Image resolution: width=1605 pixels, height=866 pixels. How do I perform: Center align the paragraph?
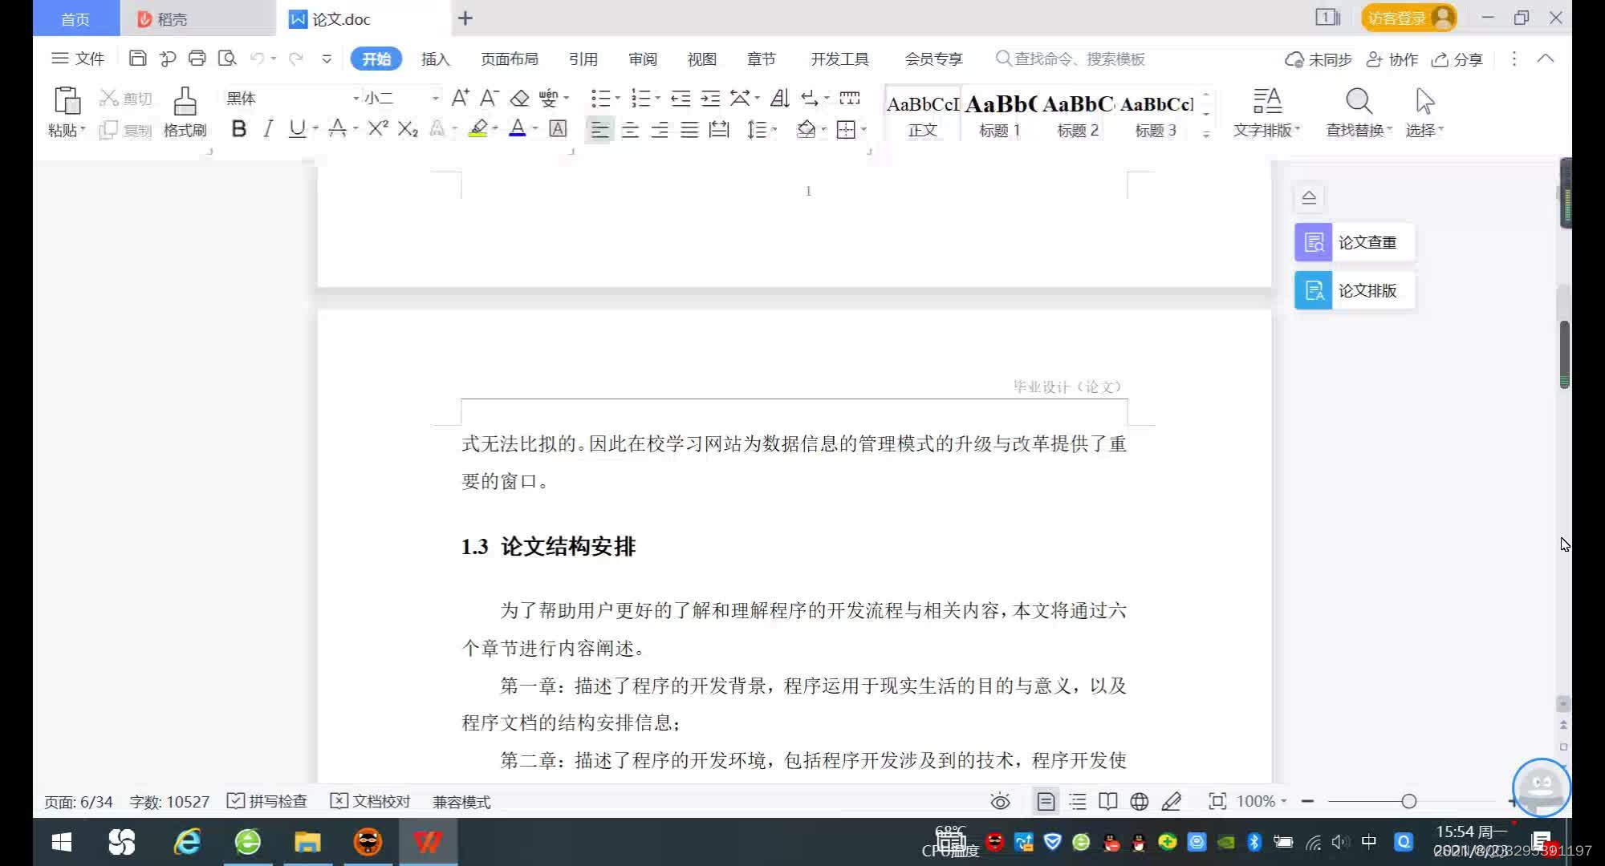(x=630, y=129)
